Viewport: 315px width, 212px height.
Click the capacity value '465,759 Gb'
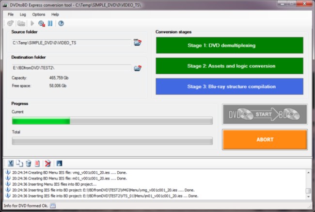tap(59, 78)
